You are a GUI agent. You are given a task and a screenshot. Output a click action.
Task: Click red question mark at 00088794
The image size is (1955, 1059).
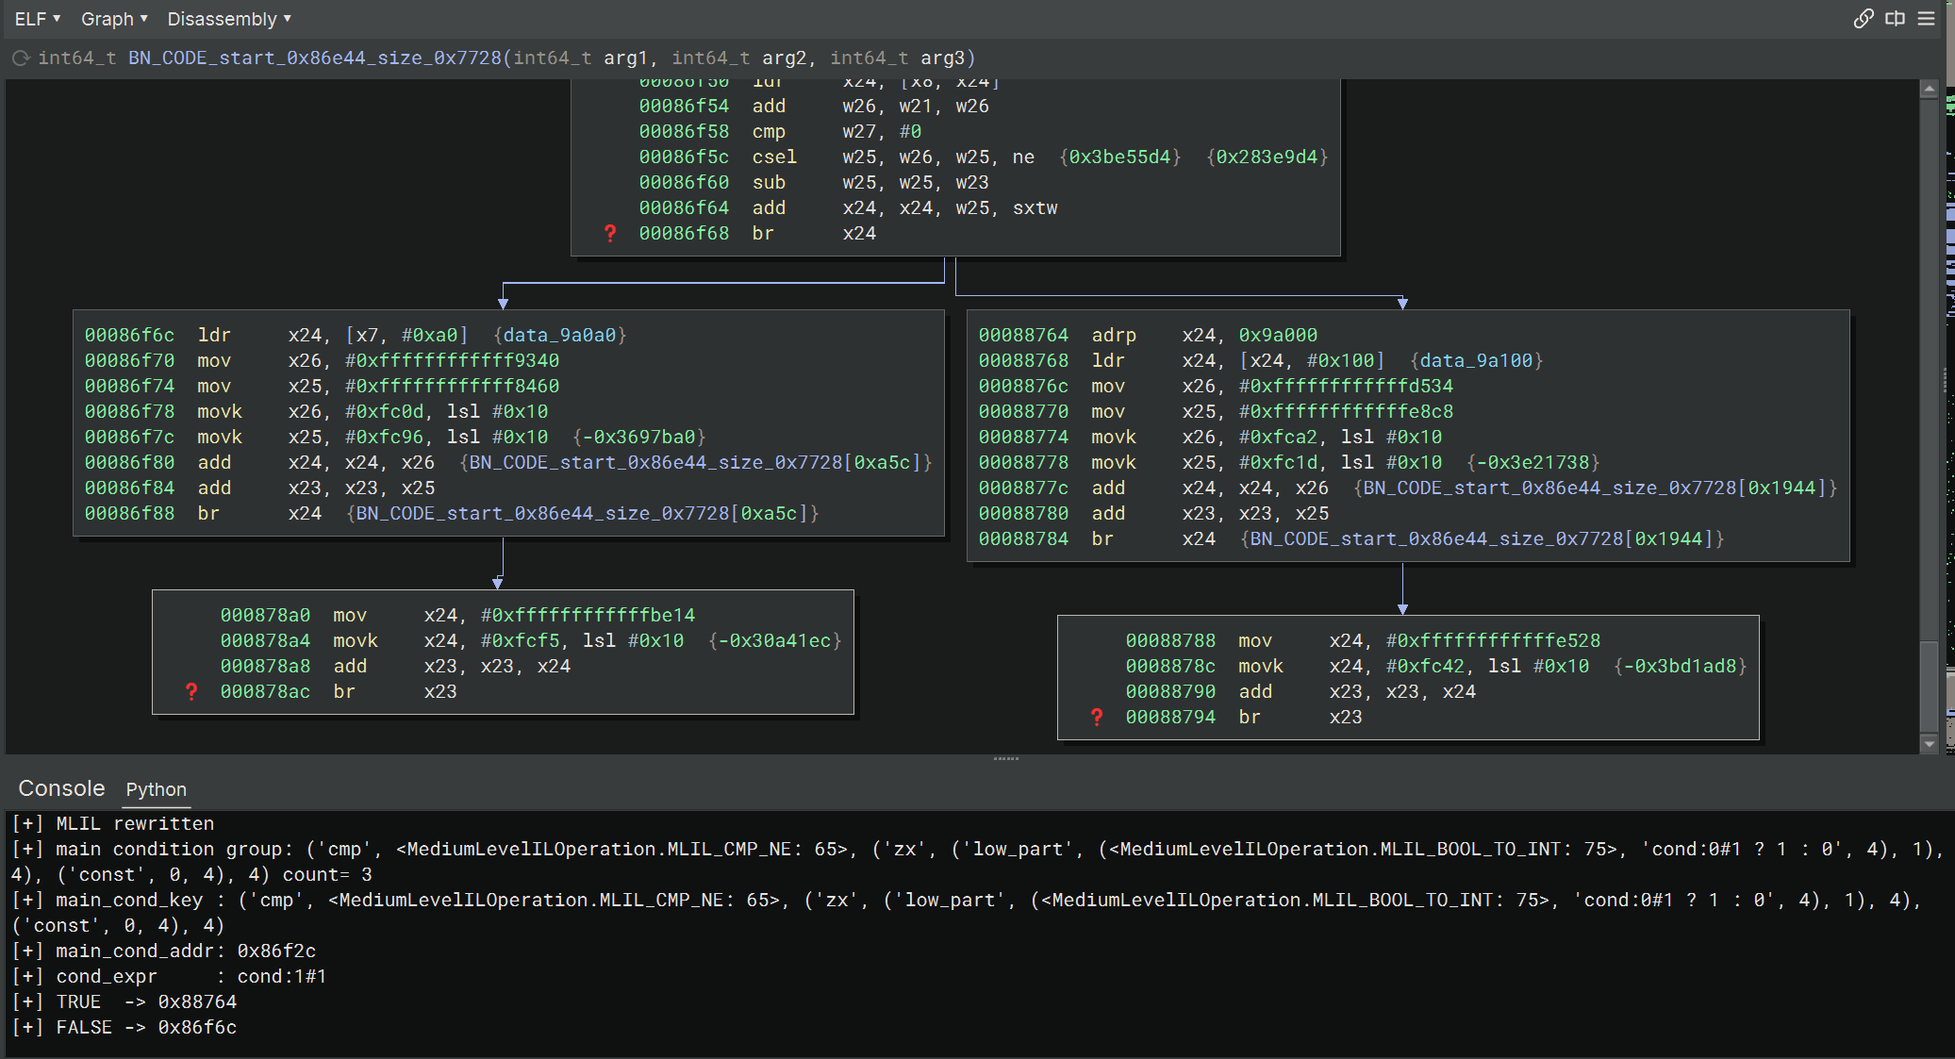(x=1097, y=717)
